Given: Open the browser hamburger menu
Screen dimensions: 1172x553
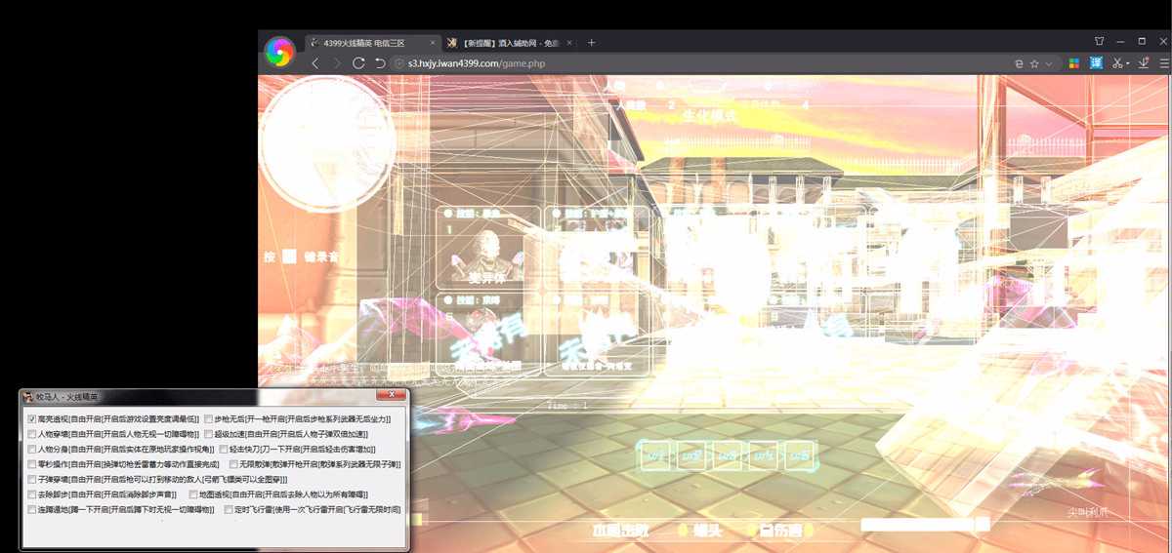Looking at the screenshot, I should [x=1163, y=63].
